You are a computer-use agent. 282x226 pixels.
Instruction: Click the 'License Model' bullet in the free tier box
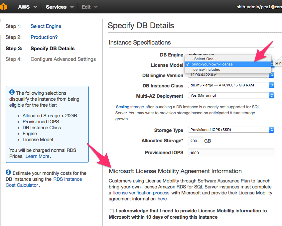[38, 140]
